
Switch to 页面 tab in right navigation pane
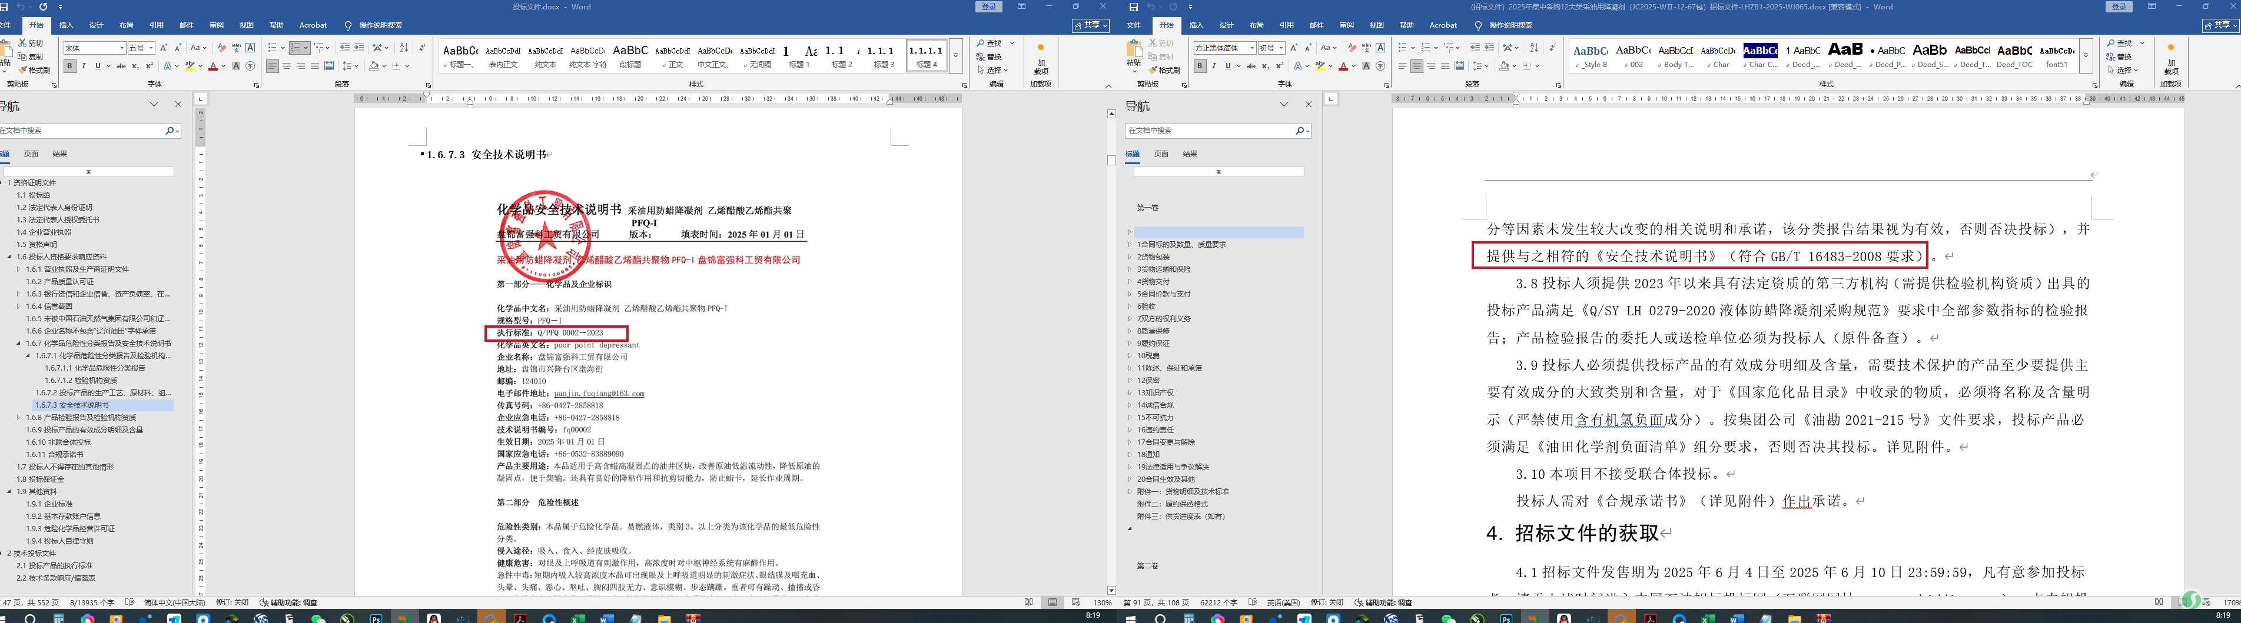pyautogui.click(x=1161, y=154)
